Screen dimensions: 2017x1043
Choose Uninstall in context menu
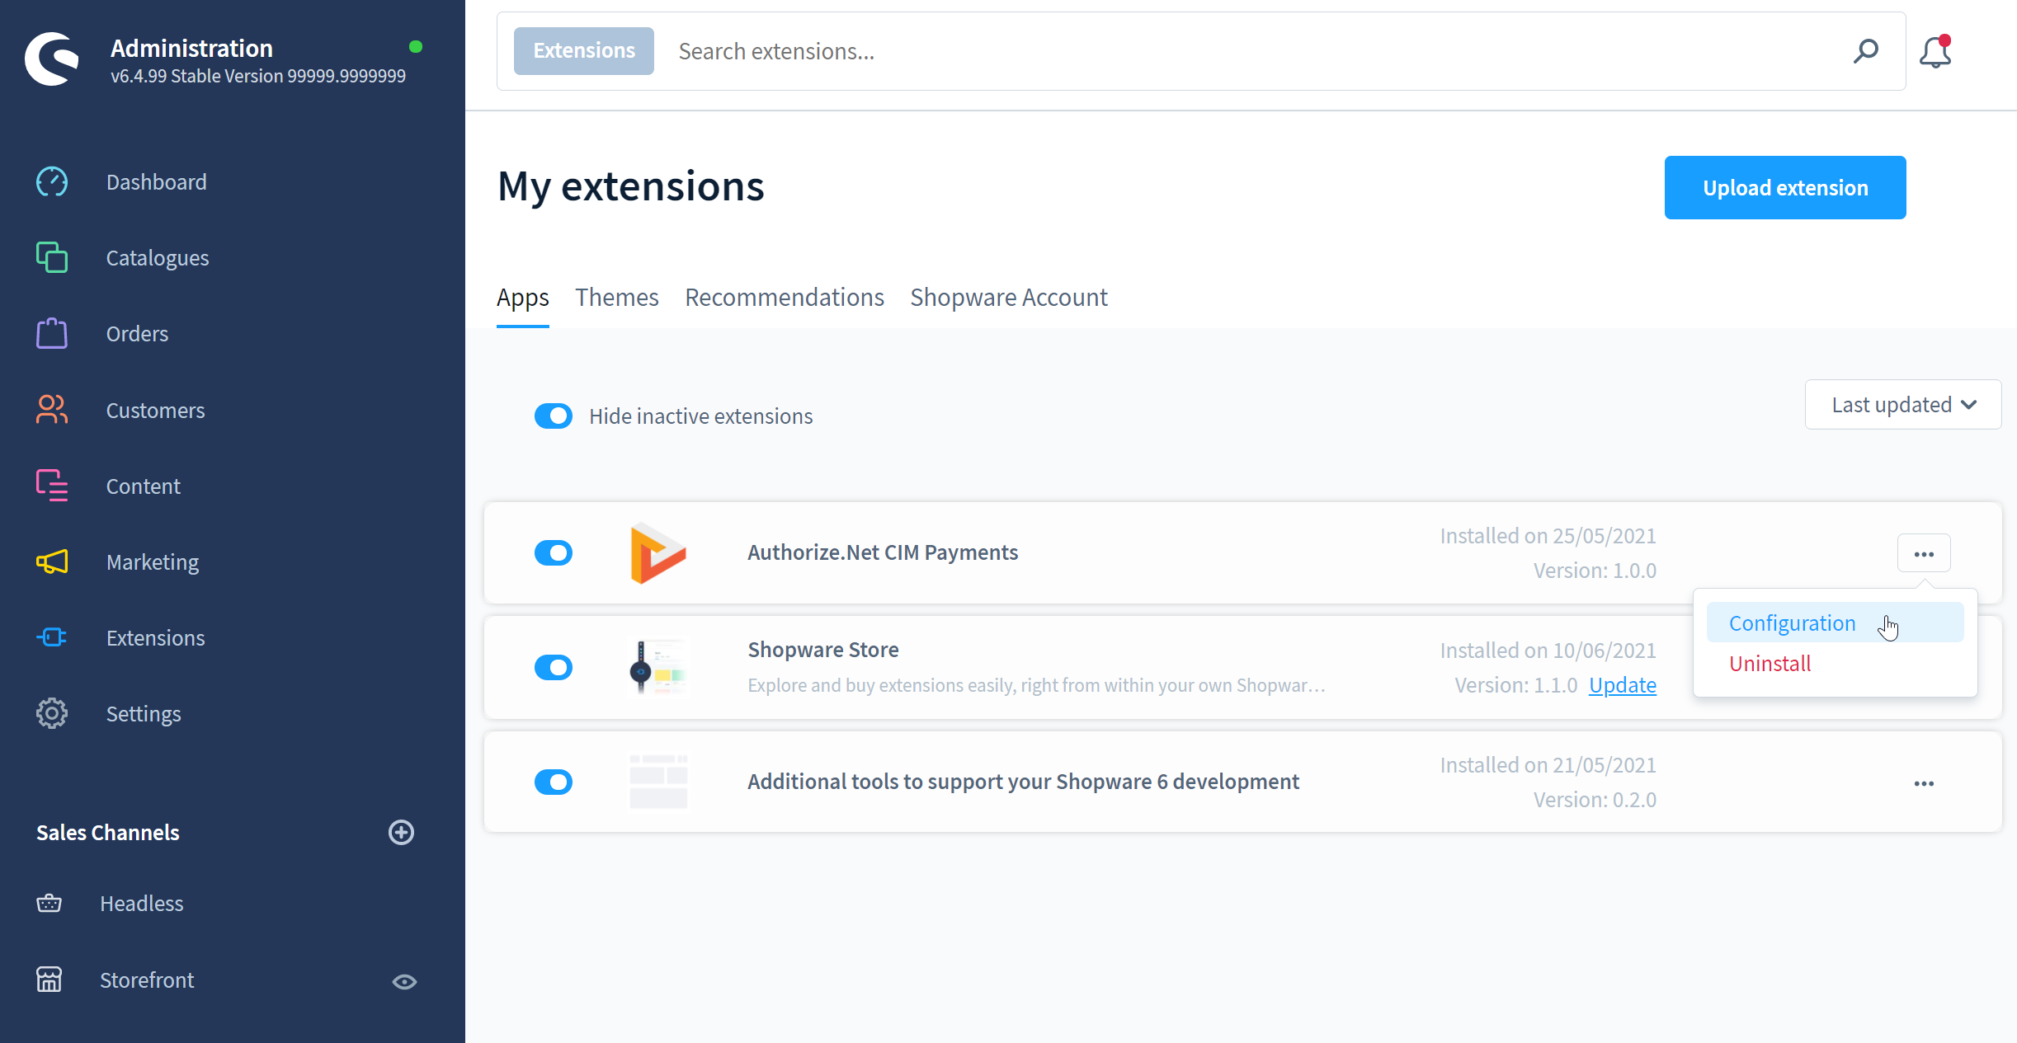pos(1835,664)
